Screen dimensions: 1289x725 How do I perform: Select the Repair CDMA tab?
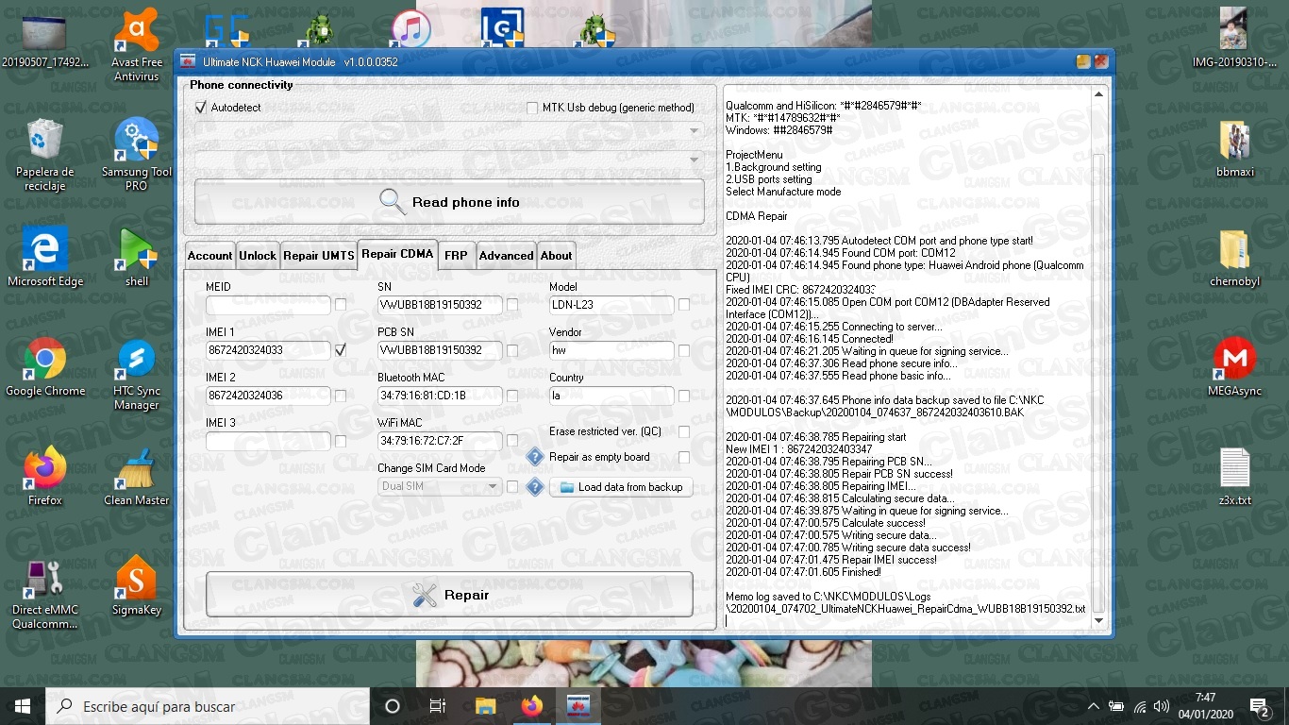(397, 254)
